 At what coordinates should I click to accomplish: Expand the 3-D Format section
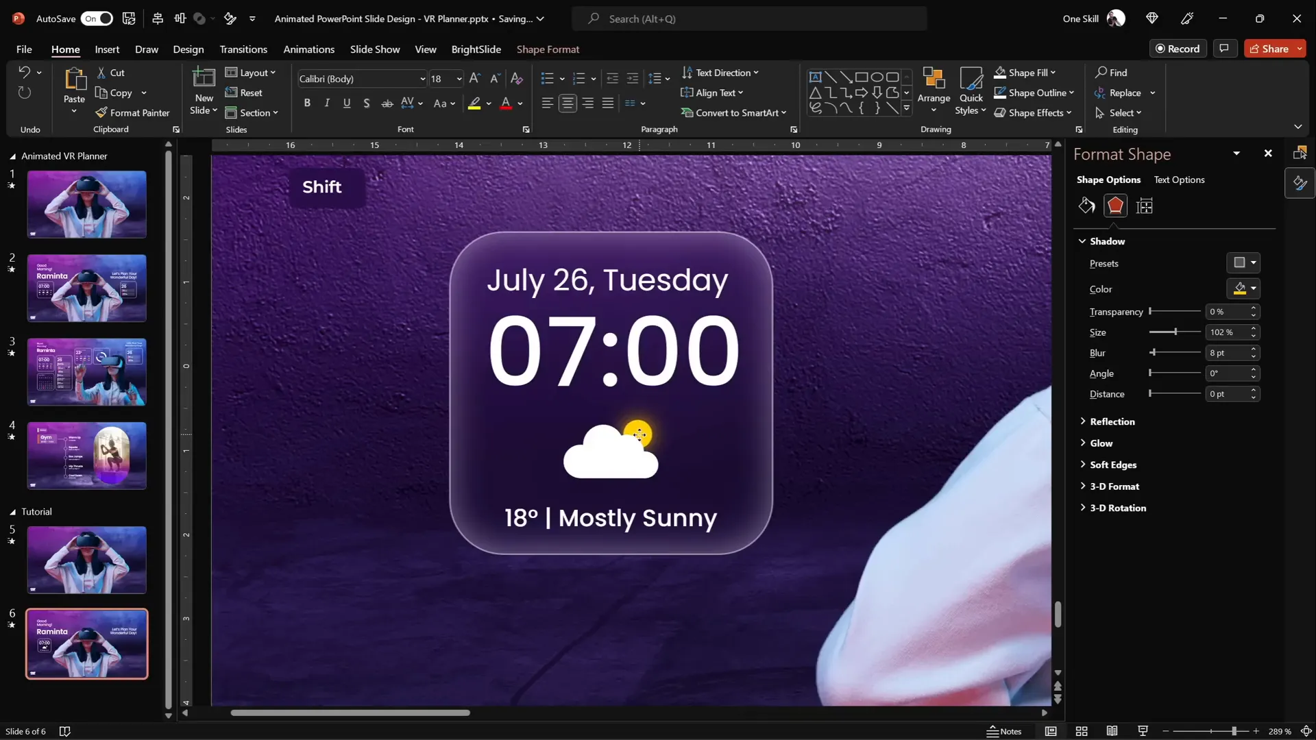coord(1109,486)
